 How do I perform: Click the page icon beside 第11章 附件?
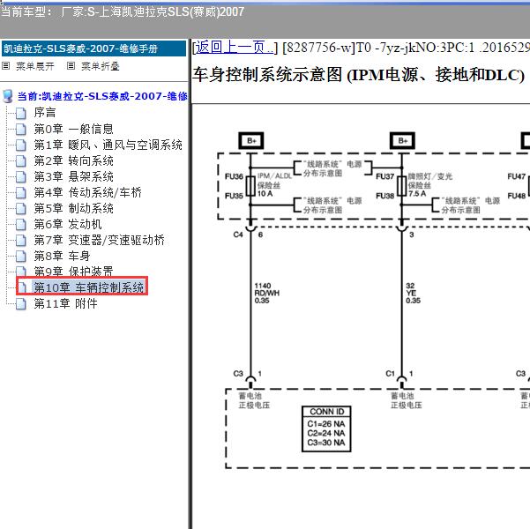point(21,304)
